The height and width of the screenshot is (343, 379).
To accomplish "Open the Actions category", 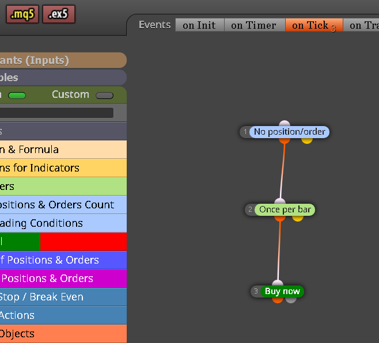I will 63,315.
